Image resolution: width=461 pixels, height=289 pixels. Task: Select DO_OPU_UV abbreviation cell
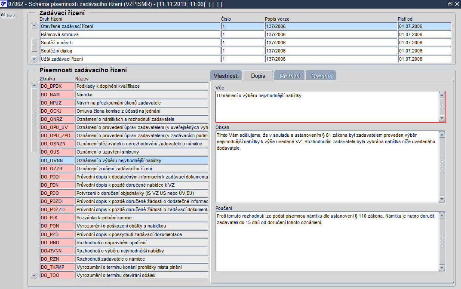[x=57, y=127]
